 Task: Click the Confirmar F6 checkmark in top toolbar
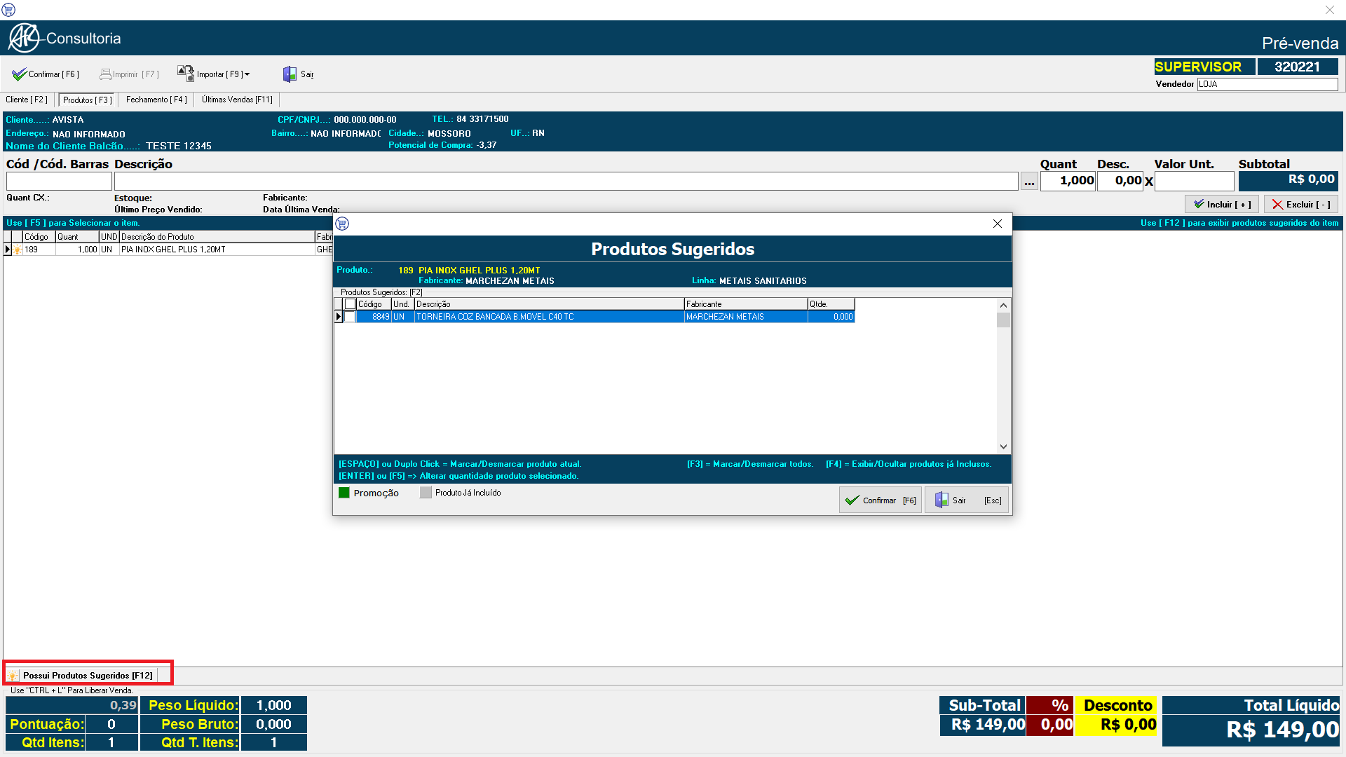coord(19,74)
